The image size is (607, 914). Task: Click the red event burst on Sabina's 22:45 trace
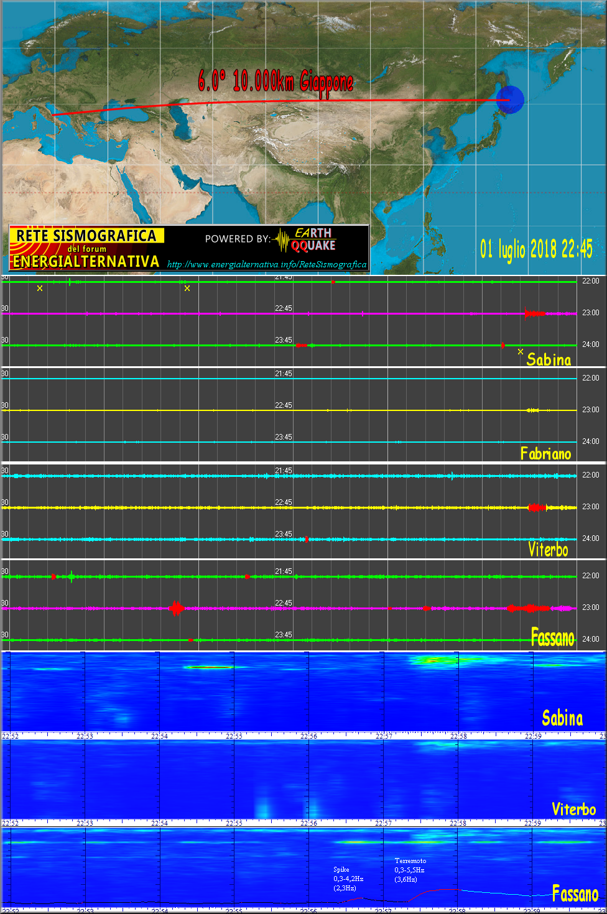[x=535, y=313]
